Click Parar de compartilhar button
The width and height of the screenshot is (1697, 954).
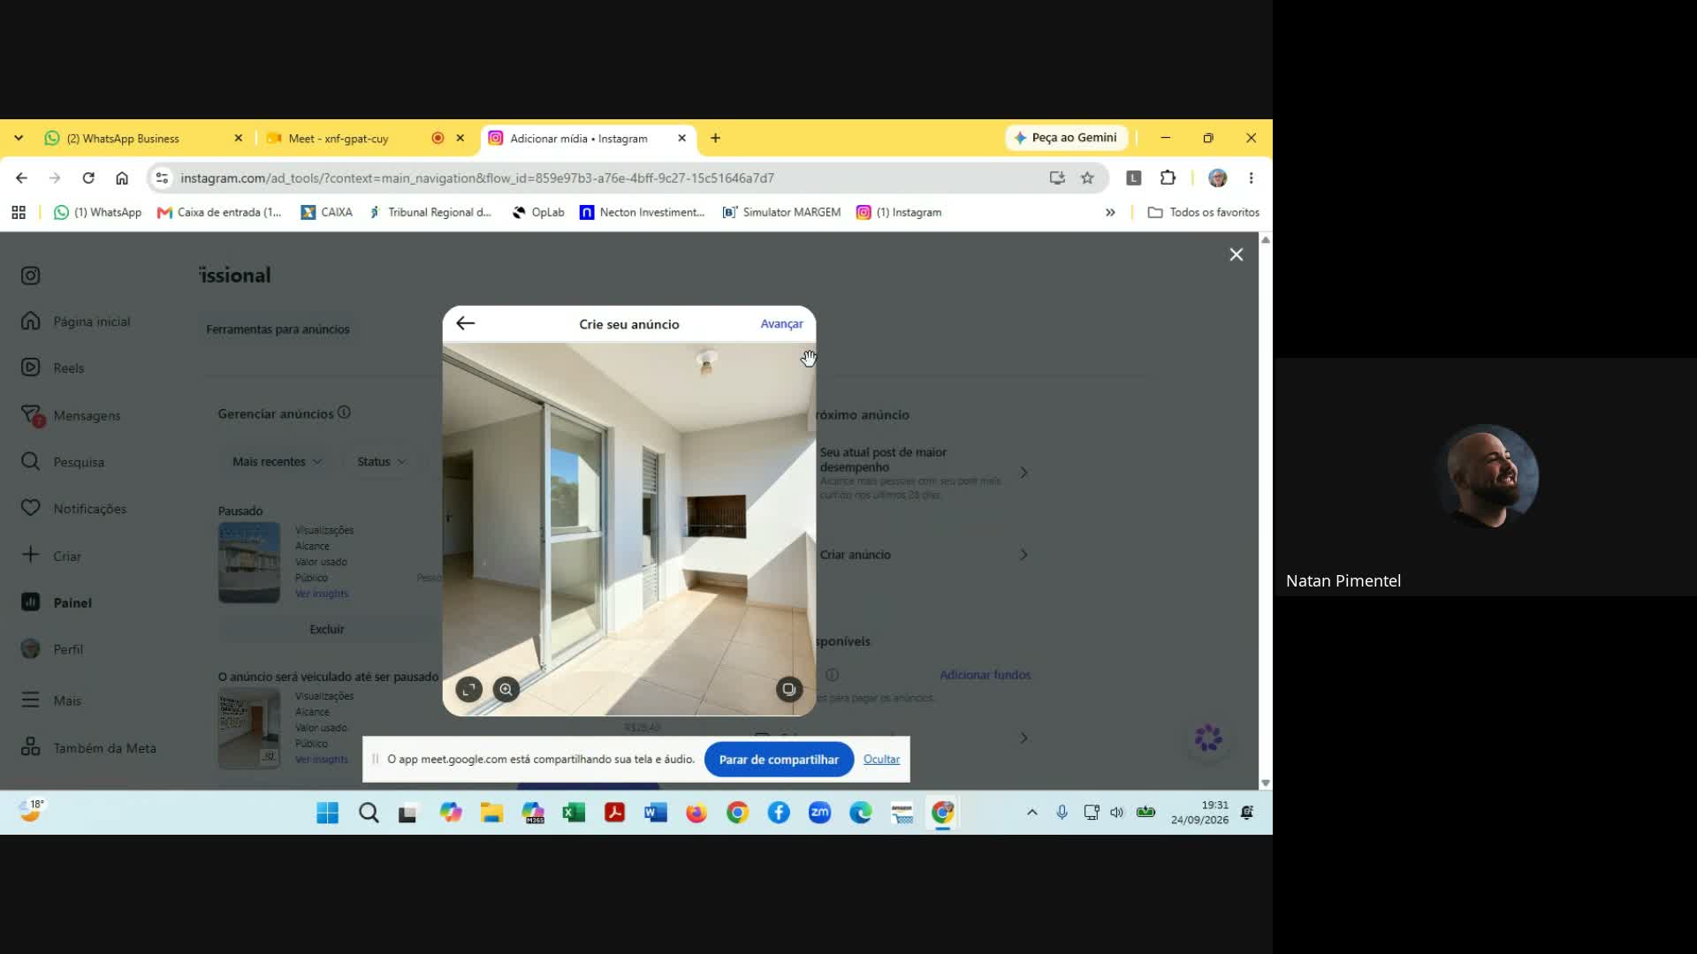(779, 760)
